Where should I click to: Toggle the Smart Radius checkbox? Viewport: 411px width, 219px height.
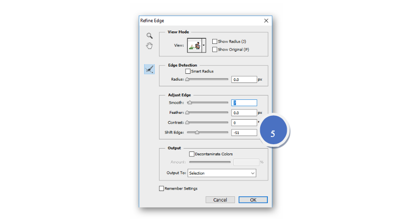pos(188,71)
